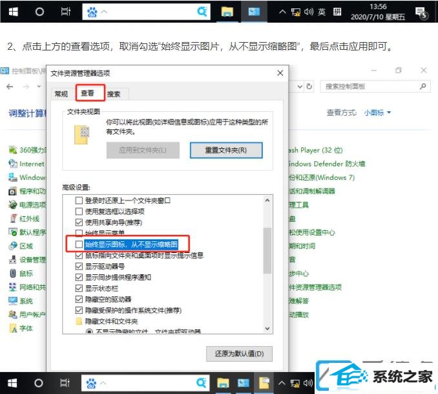Image resolution: width=438 pixels, height=394 pixels.
Task: Open Control Panel icon in bottom taskbar
Action: pyautogui.click(x=244, y=383)
